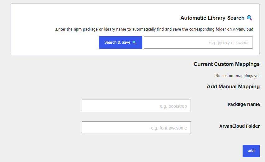The width and height of the screenshot is (265, 162).
Task: Click the Add Manual Mapping heading
Action: 233,86
